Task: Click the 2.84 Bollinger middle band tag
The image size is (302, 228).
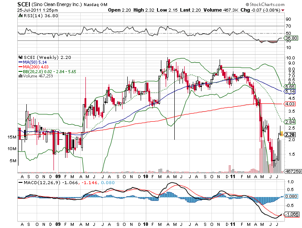Action: pos(289,122)
